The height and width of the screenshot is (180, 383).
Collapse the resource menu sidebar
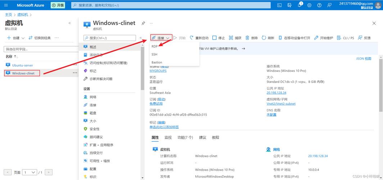(x=141, y=38)
